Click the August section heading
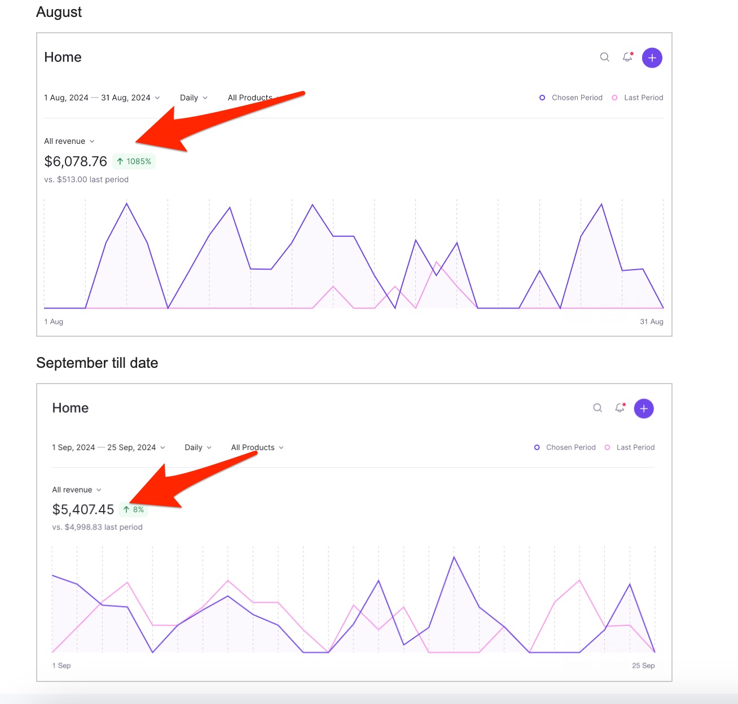Screen dimensions: 738x704 pyautogui.click(x=59, y=12)
